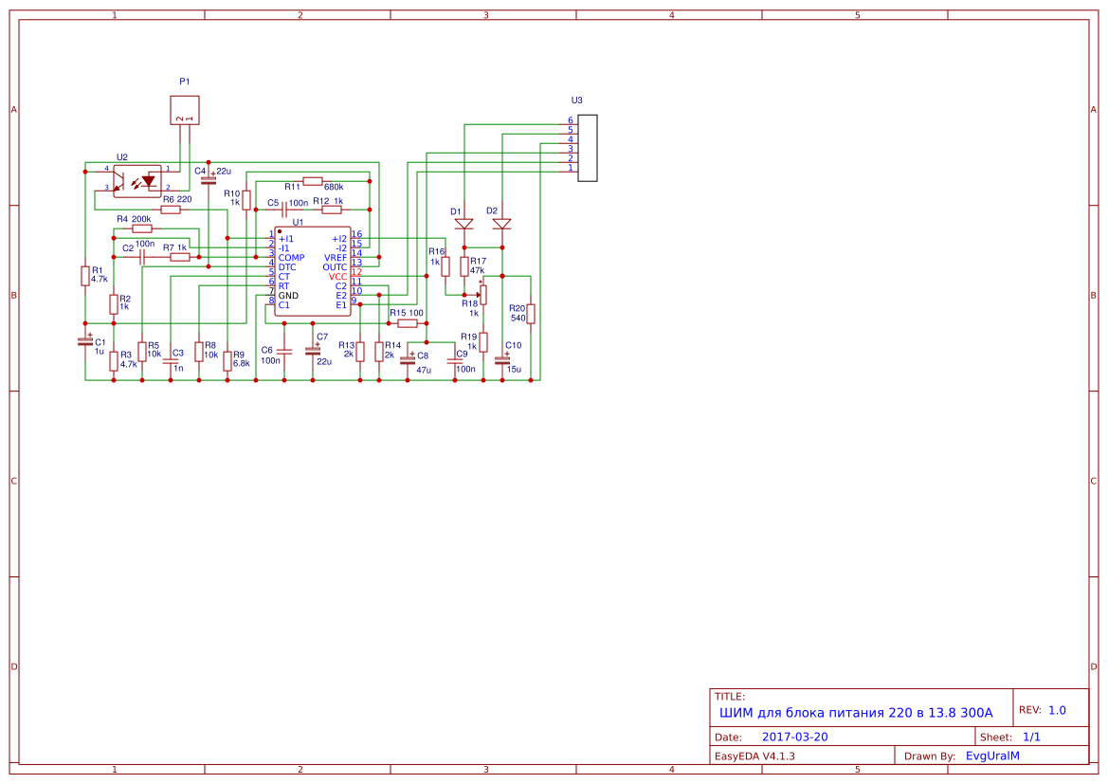Click pin number "6" on connector U3
1108x784 pixels.
click(x=571, y=120)
